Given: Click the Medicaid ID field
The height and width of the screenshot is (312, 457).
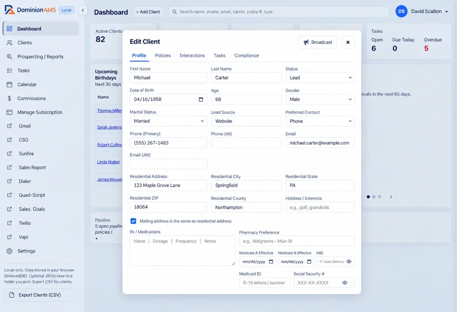Looking at the screenshot, I should 265,283.
